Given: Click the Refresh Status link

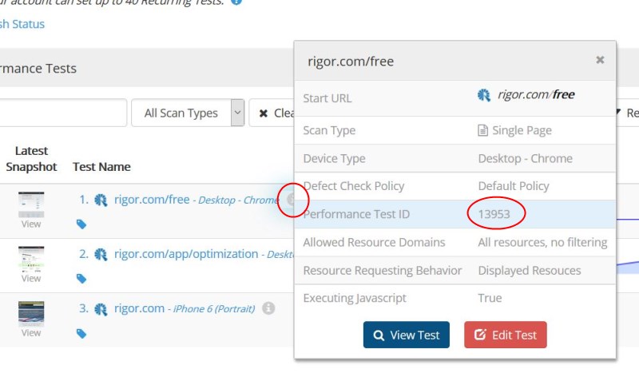Looking at the screenshot, I should 22,24.
